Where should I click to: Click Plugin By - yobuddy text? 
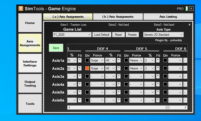tap(168, 40)
